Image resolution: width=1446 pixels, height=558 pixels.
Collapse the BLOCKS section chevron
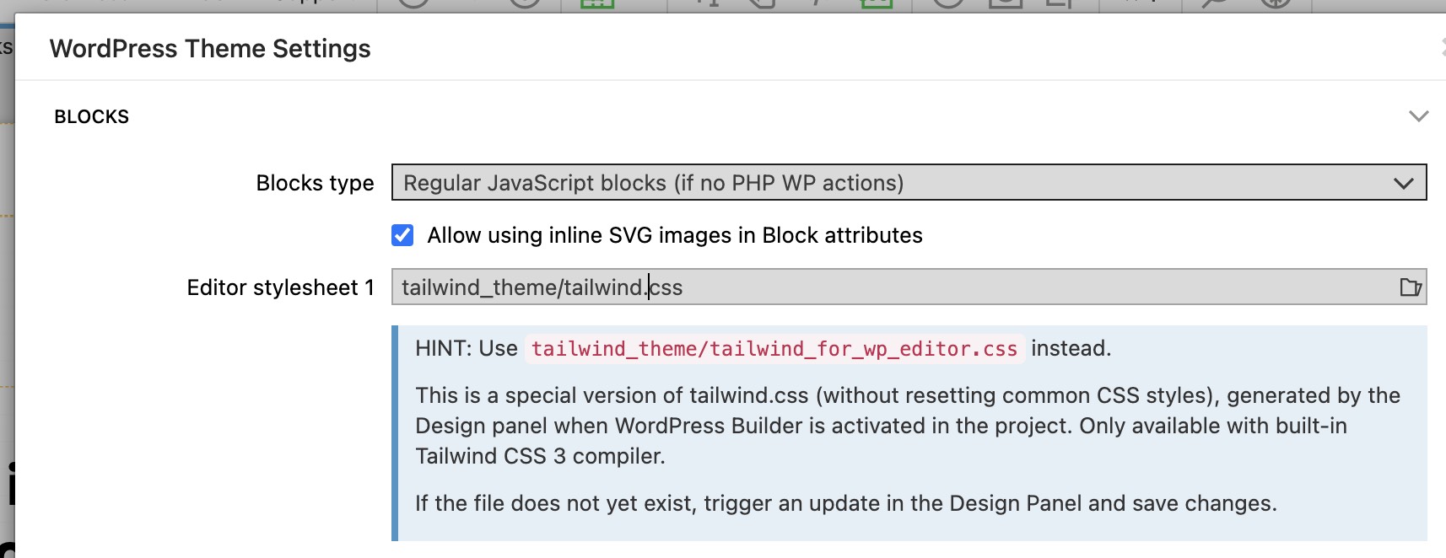point(1418,116)
